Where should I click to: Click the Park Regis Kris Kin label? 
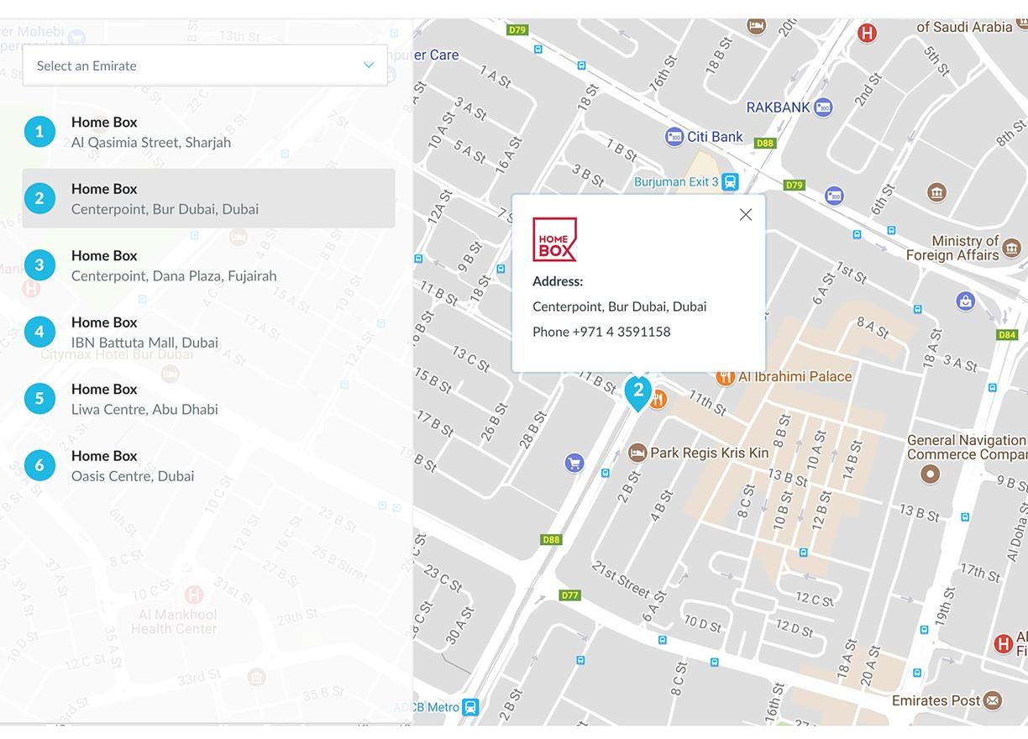tap(710, 453)
